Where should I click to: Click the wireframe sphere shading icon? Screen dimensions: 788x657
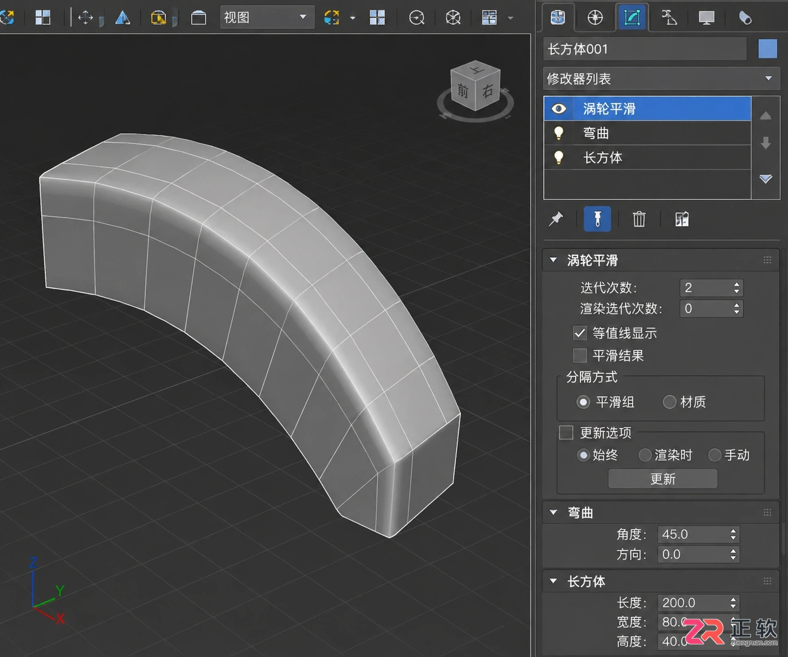[453, 18]
